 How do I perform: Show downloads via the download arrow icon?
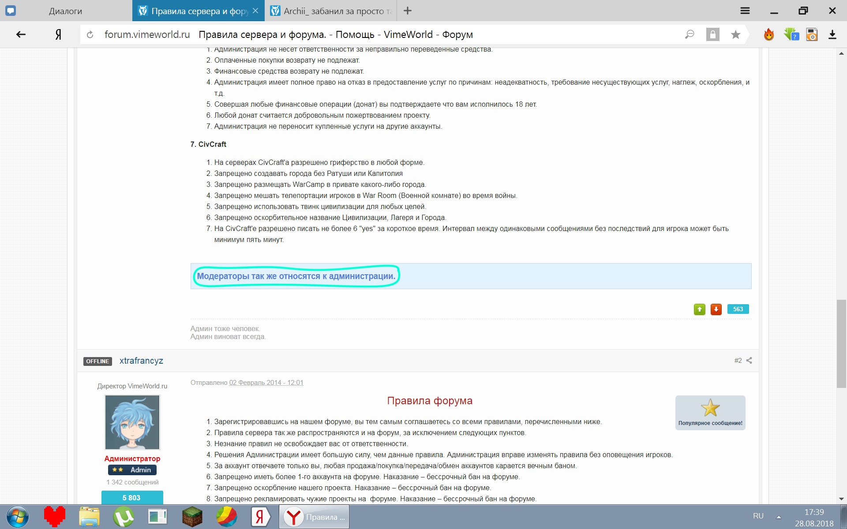pyautogui.click(x=832, y=34)
